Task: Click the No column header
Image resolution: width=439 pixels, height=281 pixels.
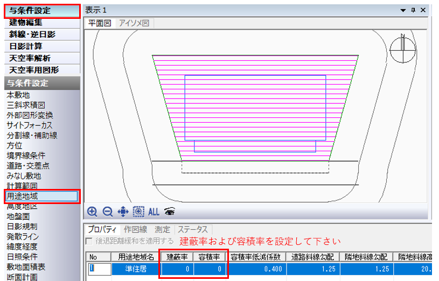Action: pyautogui.click(x=99, y=257)
